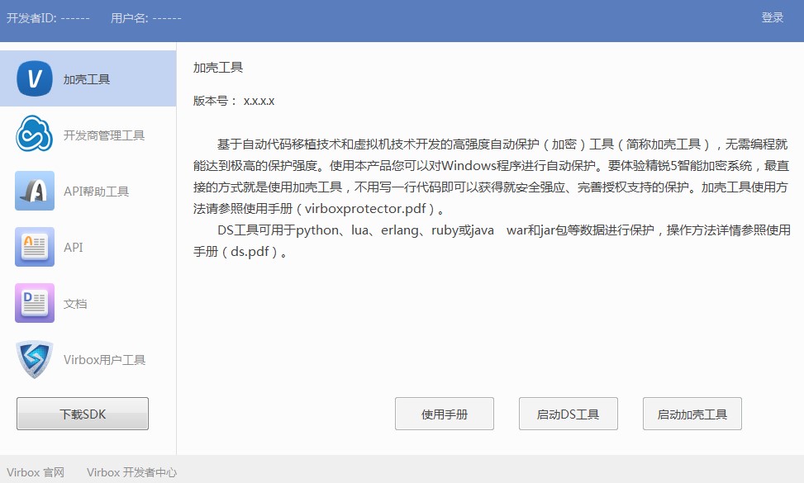Open the 文档 document icon
Screen dimensions: 804x483
(x=33, y=303)
